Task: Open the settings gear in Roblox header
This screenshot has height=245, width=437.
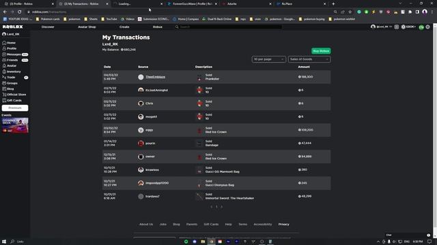Action: click(x=428, y=27)
